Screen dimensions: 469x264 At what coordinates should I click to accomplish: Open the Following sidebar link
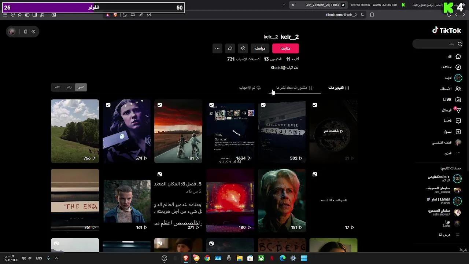[453, 78]
